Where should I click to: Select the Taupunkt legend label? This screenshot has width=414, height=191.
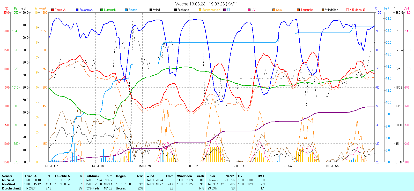point(307,10)
